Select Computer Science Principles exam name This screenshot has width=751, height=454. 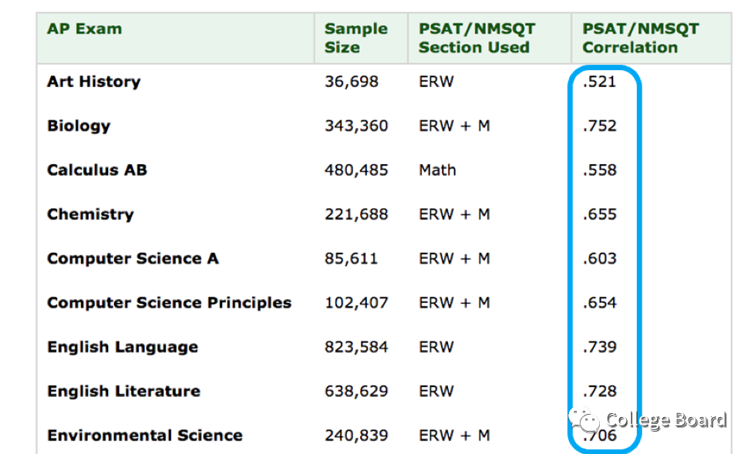click(169, 303)
